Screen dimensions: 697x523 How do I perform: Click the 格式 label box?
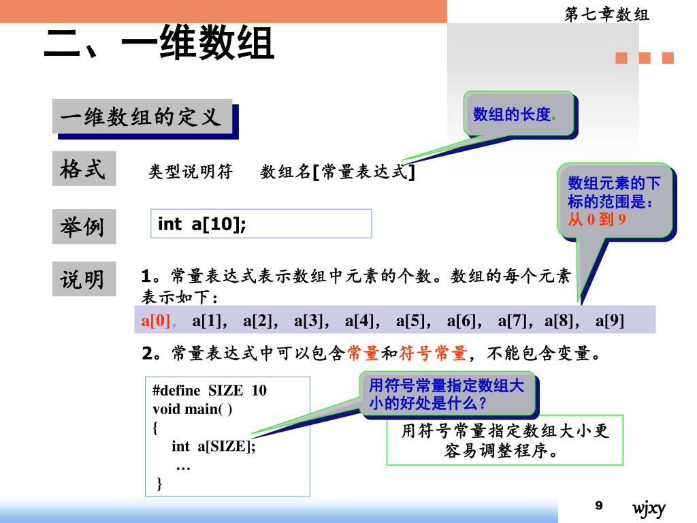pyautogui.click(x=84, y=169)
